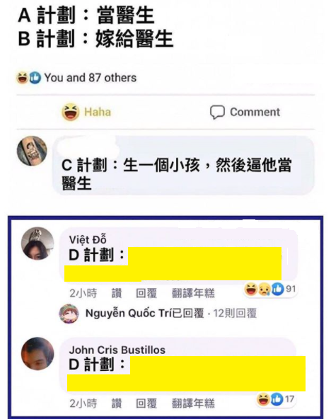331x419 pixels.
Task: Click 回覆 under Việt Đỗ's comment
Action: (146, 293)
